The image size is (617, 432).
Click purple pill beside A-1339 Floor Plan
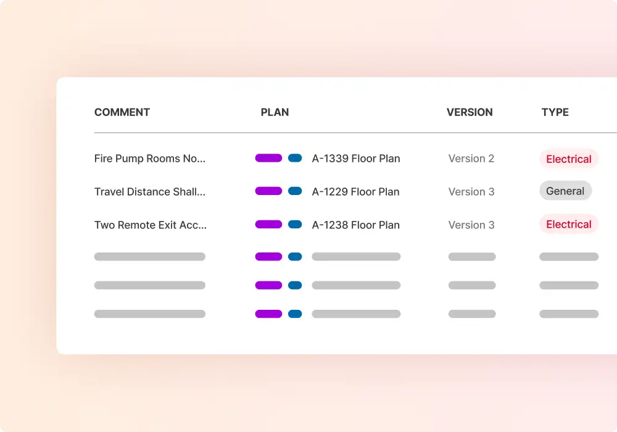click(268, 158)
